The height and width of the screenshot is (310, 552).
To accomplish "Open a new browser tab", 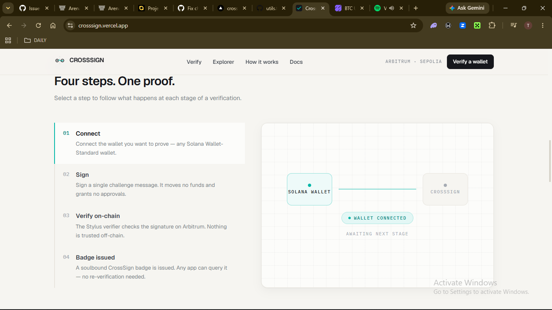I will [x=416, y=8].
